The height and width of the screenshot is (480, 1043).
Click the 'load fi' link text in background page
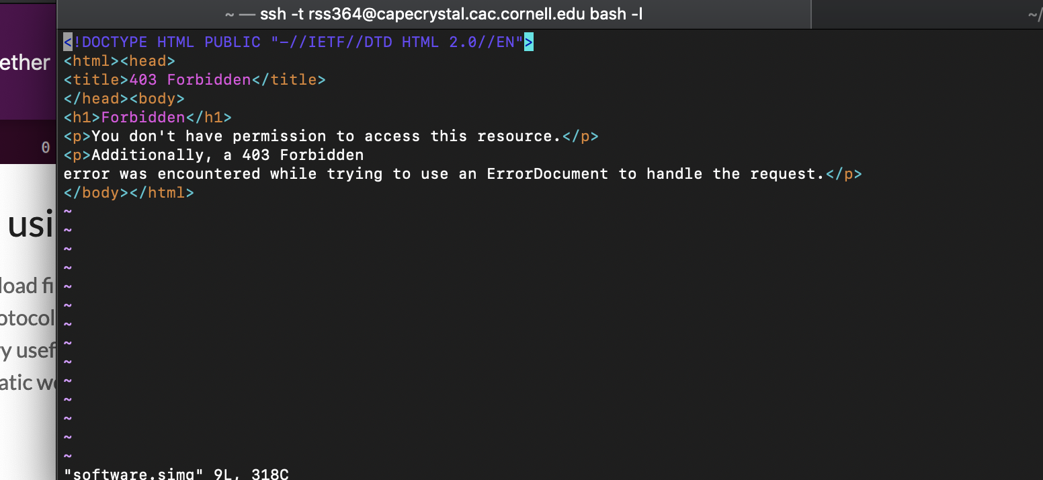pos(27,286)
